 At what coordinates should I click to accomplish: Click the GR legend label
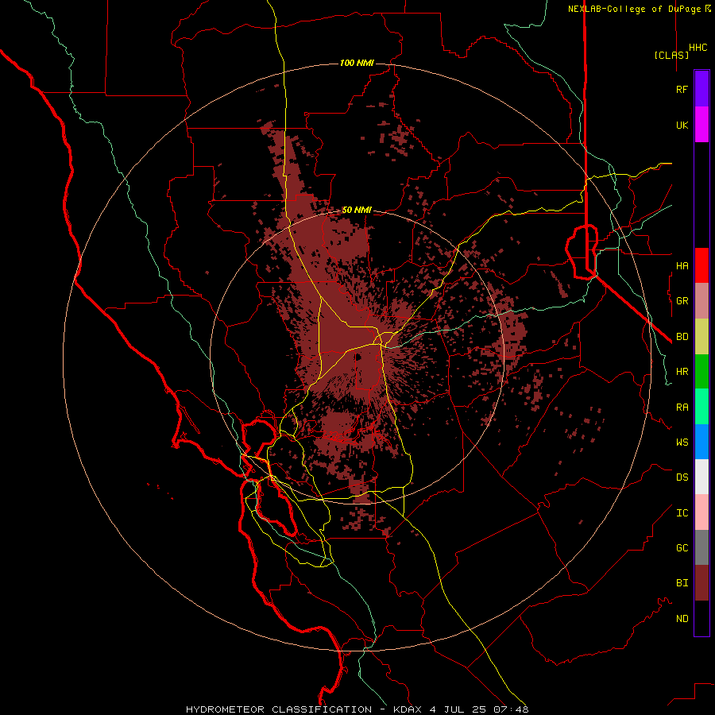coord(682,301)
